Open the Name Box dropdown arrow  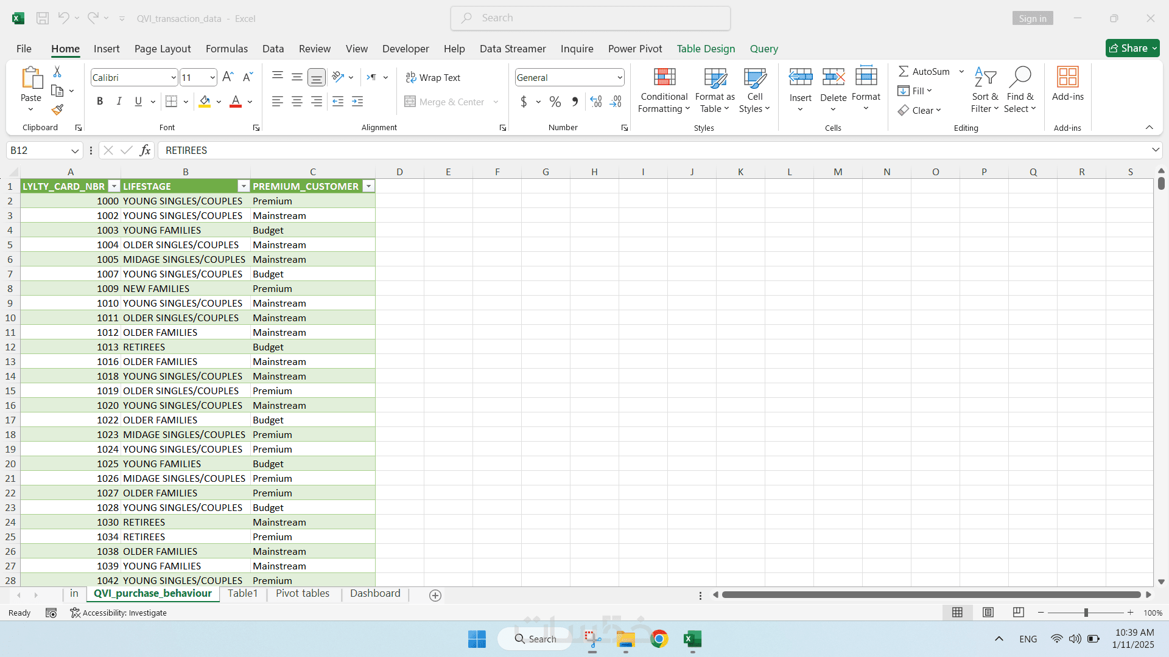pyautogui.click(x=75, y=150)
